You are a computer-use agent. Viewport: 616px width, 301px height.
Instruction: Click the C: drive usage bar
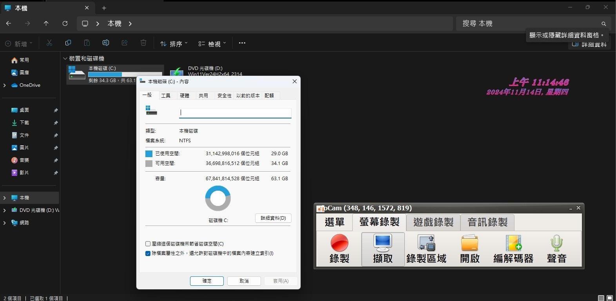click(x=125, y=74)
